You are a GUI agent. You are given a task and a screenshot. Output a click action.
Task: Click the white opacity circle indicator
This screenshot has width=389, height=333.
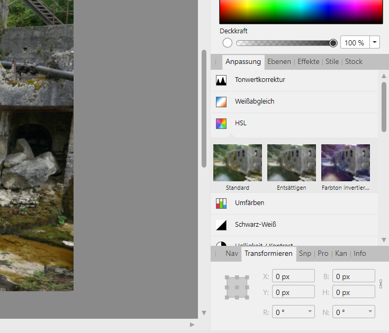pyautogui.click(x=227, y=43)
